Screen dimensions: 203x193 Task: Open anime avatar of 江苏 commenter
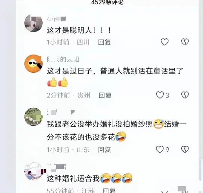tap(33, 171)
